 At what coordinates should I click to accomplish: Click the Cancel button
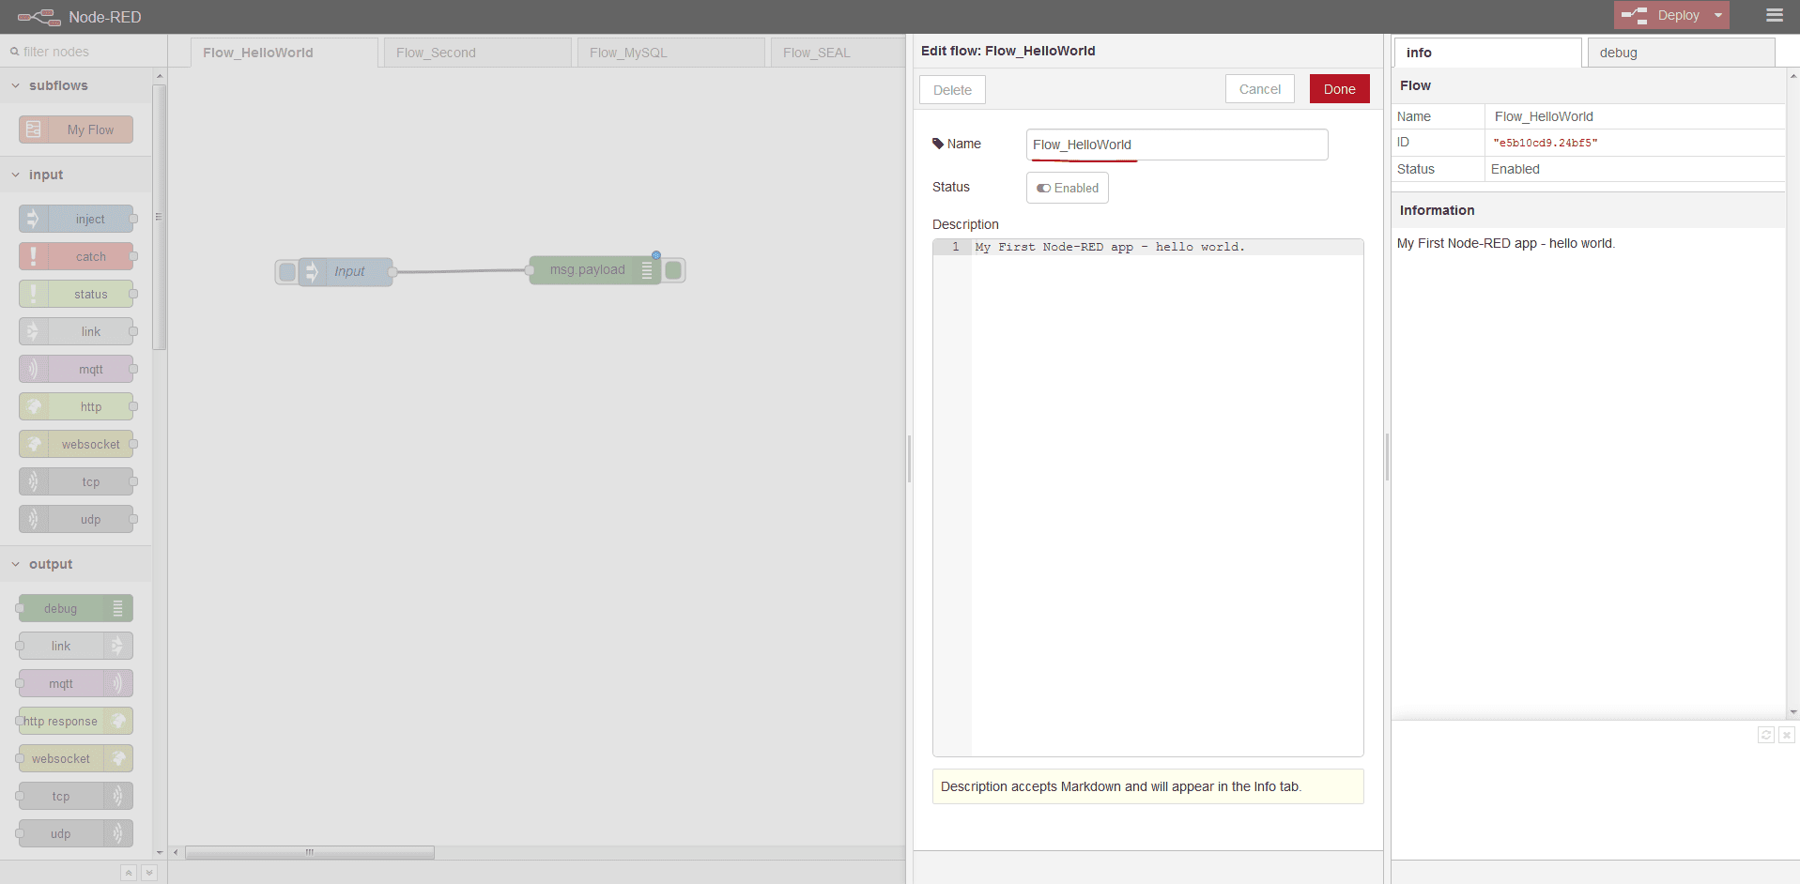(x=1259, y=89)
